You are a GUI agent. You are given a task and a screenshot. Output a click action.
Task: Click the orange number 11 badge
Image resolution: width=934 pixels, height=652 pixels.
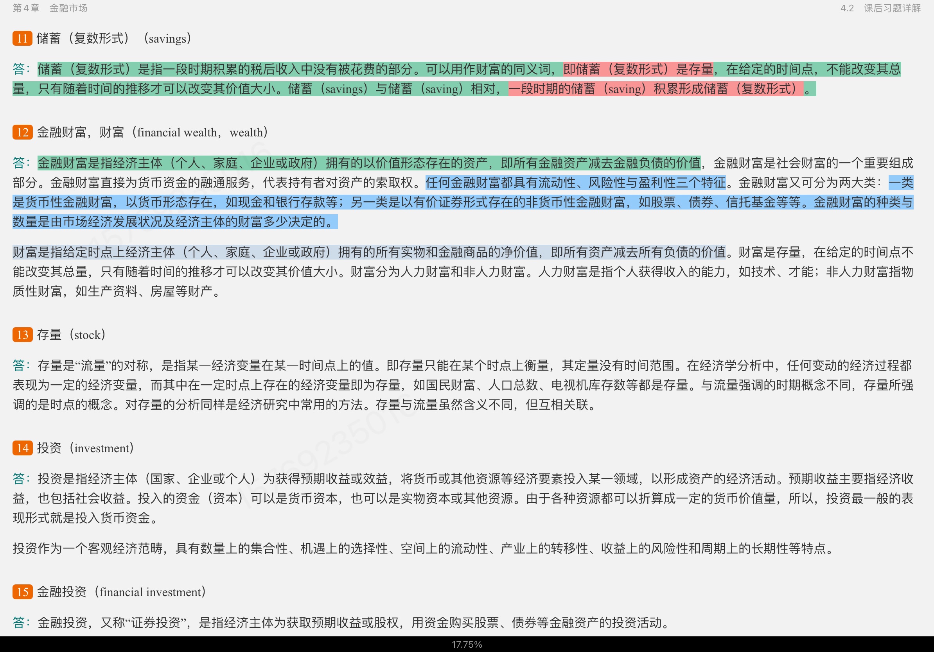point(22,38)
